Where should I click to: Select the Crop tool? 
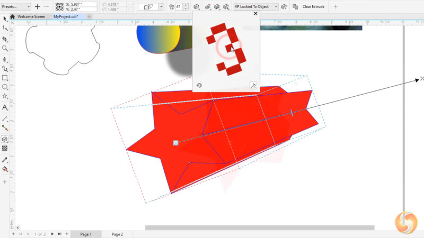pos(5,39)
